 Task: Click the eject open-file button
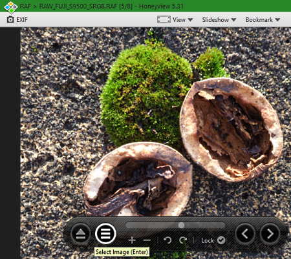click(81, 234)
